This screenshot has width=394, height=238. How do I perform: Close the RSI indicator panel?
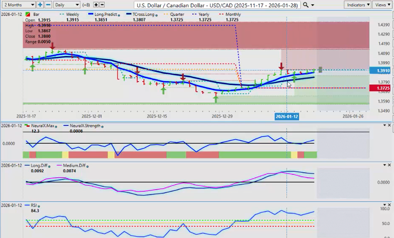point(389,205)
